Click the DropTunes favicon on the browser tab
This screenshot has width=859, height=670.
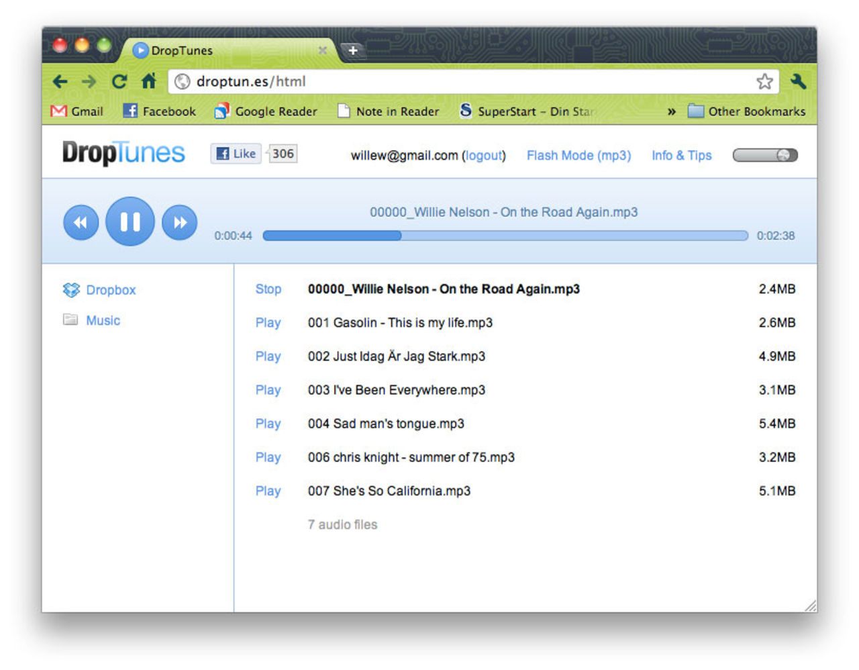point(141,50)
